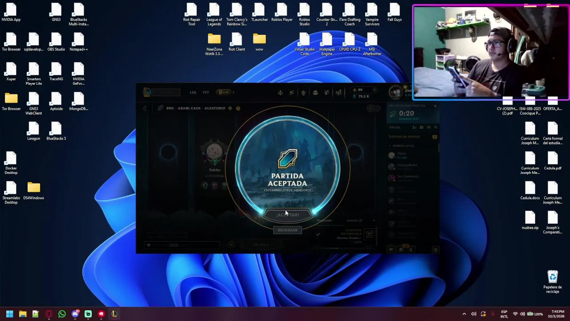The height and width of the screenshot is (321, 570).
Task: Open the LoR game shortcut in client header
Action: pyautogui.click(x=224, y=92)
